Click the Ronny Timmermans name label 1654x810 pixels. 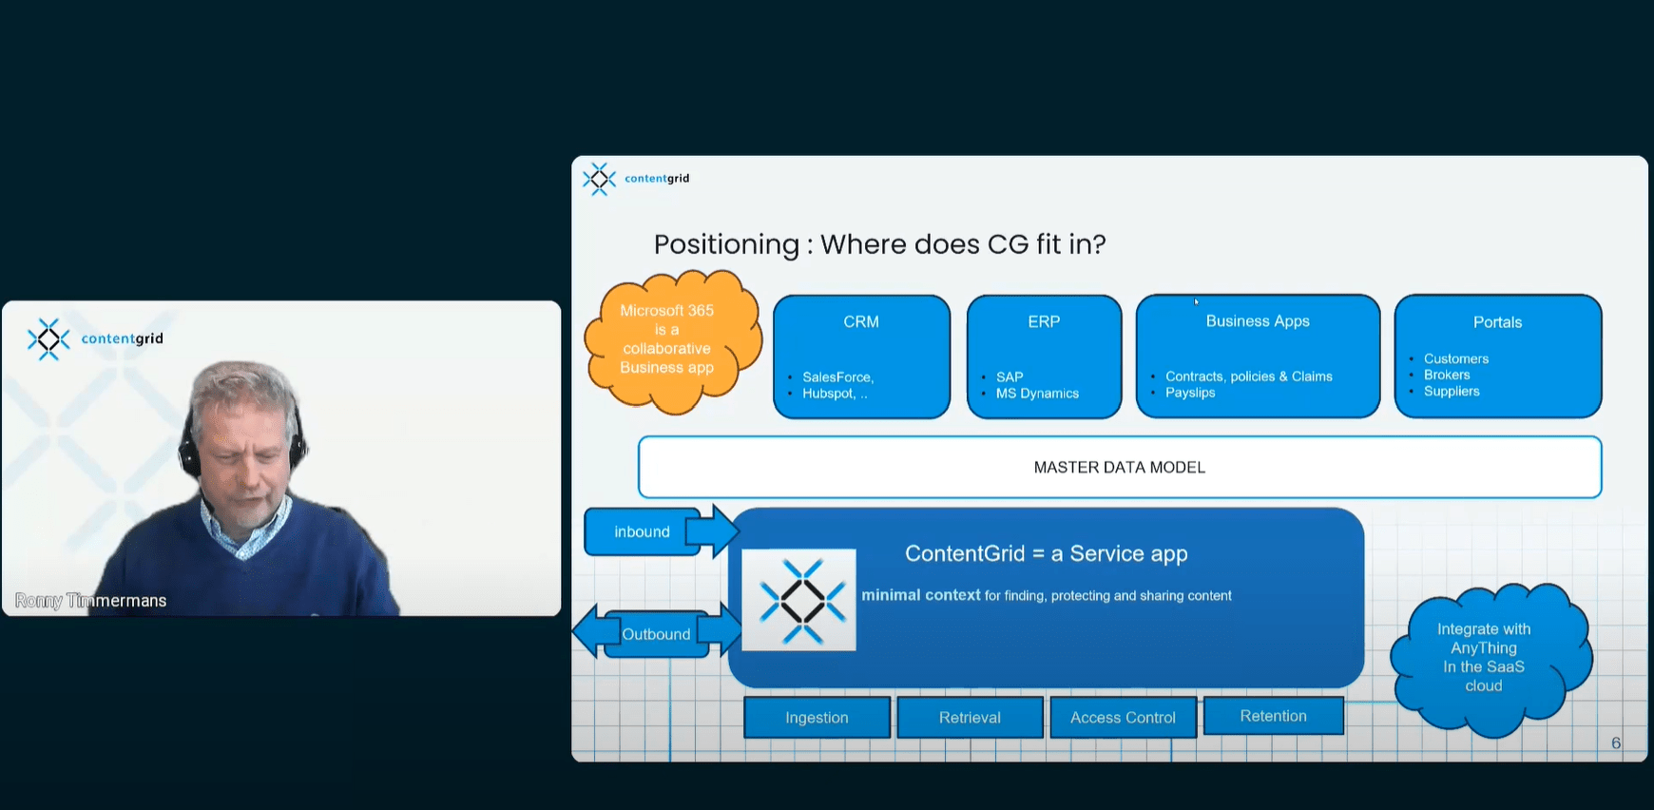click(91, 601)
